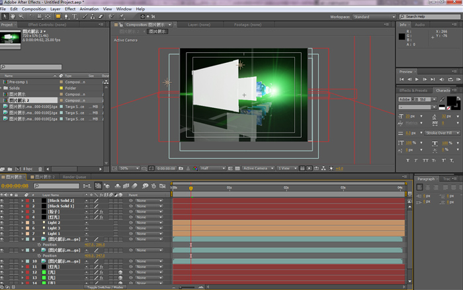Hide the Black Solid 2 layer
Screen dimensions: 463x290
(x=3, y=201)
